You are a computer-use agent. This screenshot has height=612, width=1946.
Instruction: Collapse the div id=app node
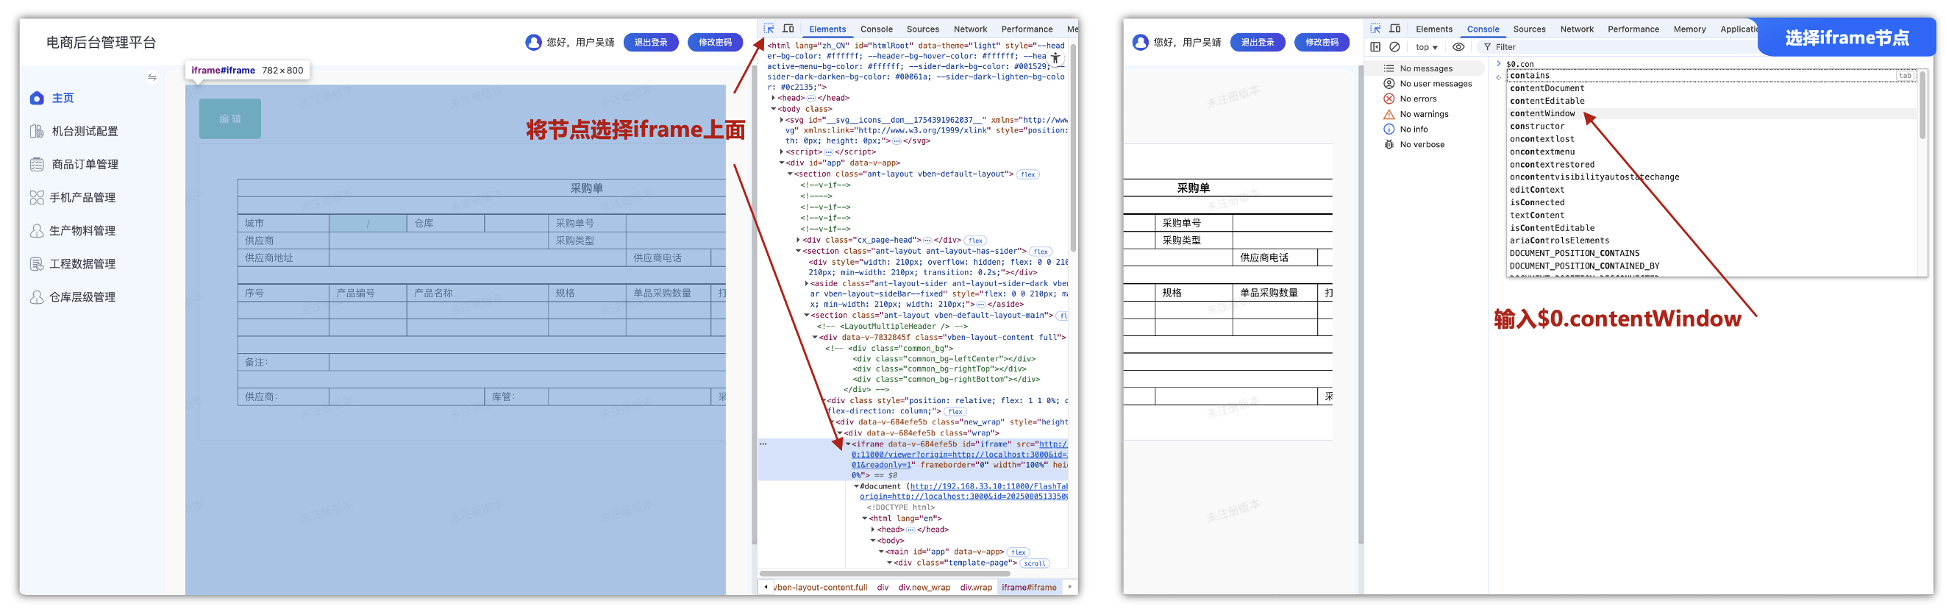[x=782, y=163]
